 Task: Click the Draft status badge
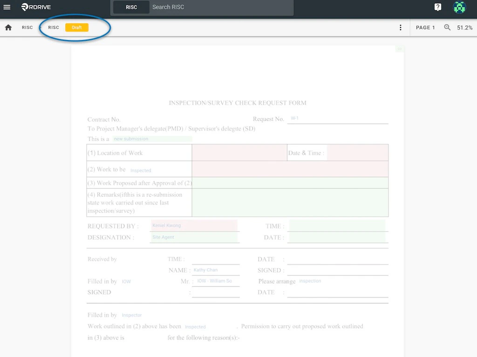coord(77,27)
